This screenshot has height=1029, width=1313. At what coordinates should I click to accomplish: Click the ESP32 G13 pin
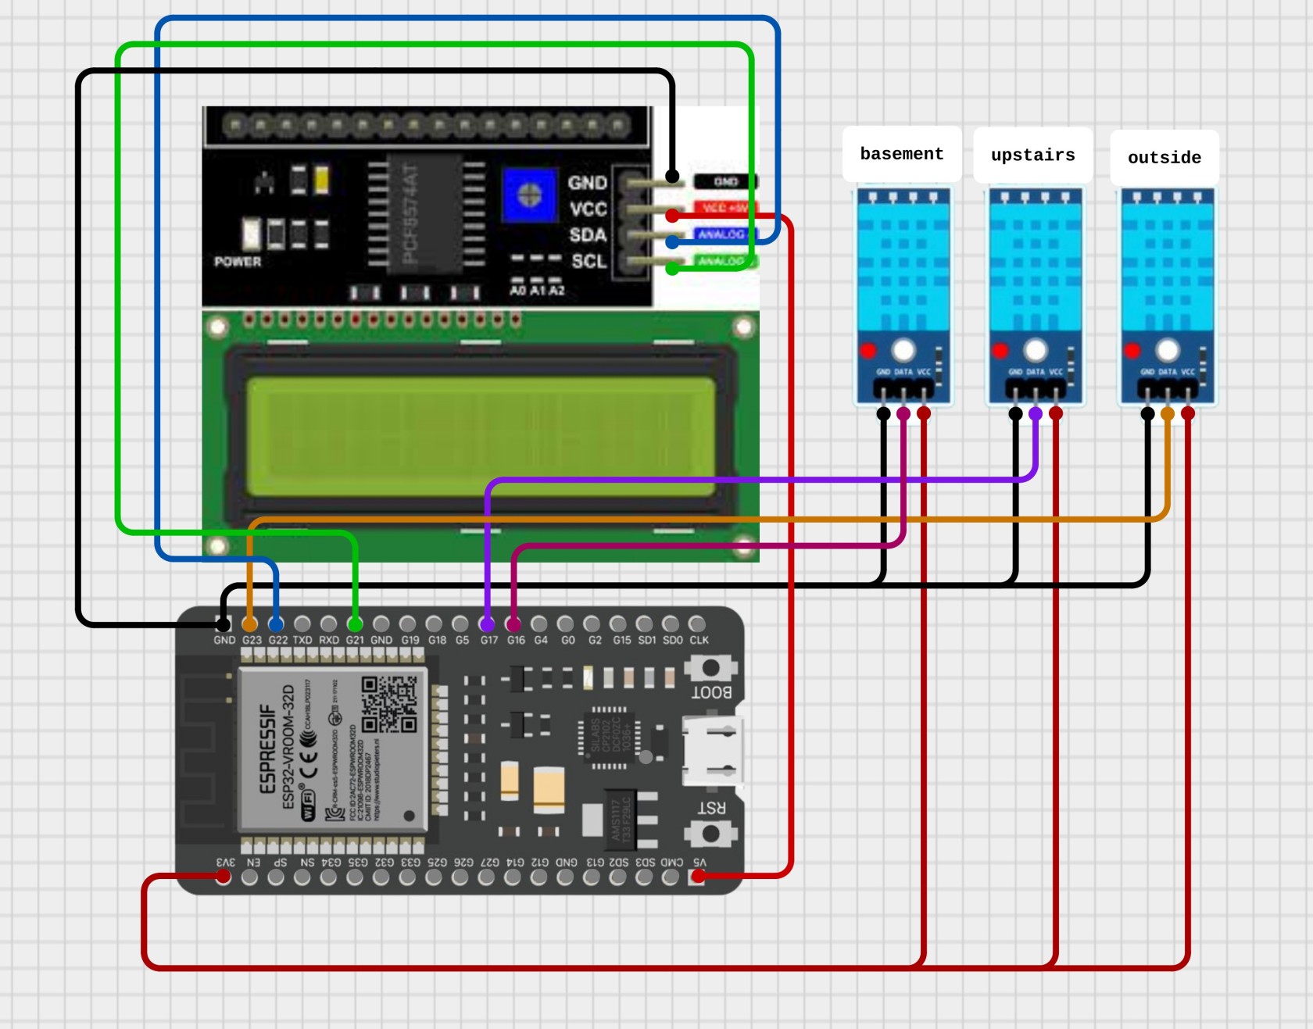(x=592, y=877)
